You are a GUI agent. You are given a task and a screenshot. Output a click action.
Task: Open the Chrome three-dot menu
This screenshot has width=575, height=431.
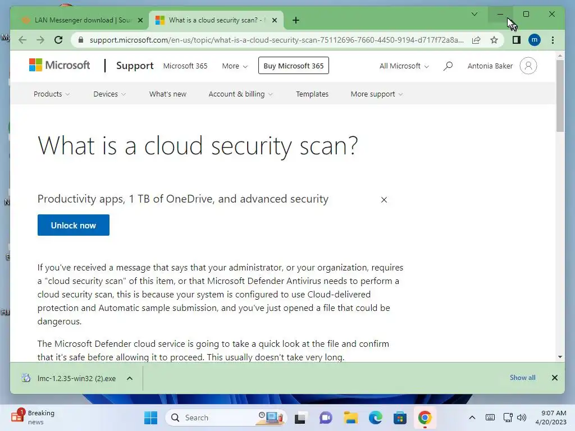click(553, 40)
